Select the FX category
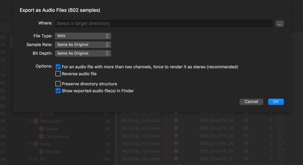This screenshot has width=303, height=165. click(42, 159)
